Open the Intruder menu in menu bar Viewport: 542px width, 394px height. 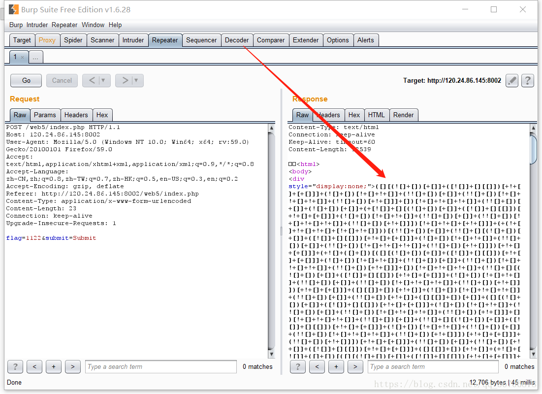37,25
